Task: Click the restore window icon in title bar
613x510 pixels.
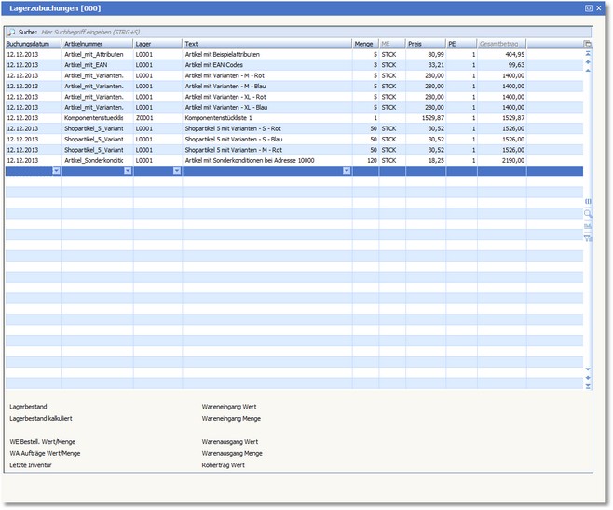Action: (x=588, y=7)
